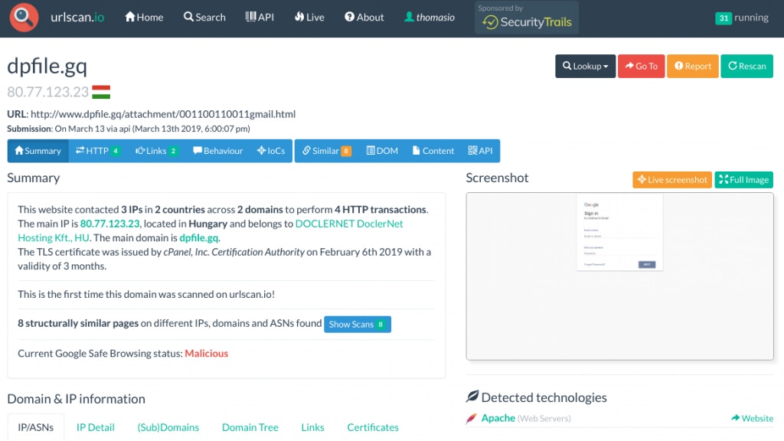This screenshot has height=441, width=784.
Task: Click the 8 badge on Similar tab
Action: [346, 151]
